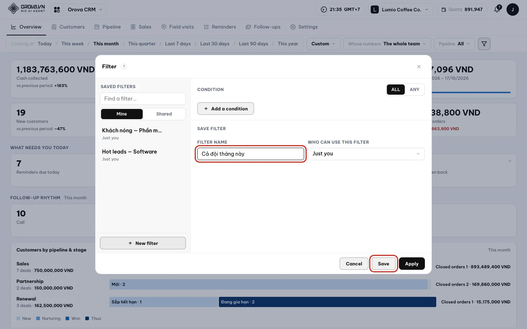The height and width of the screenshot is (329, 527).
Task: Click the Đang gia hạn · 2 bar
Action: pyautogui.click(x=327, y=302)
